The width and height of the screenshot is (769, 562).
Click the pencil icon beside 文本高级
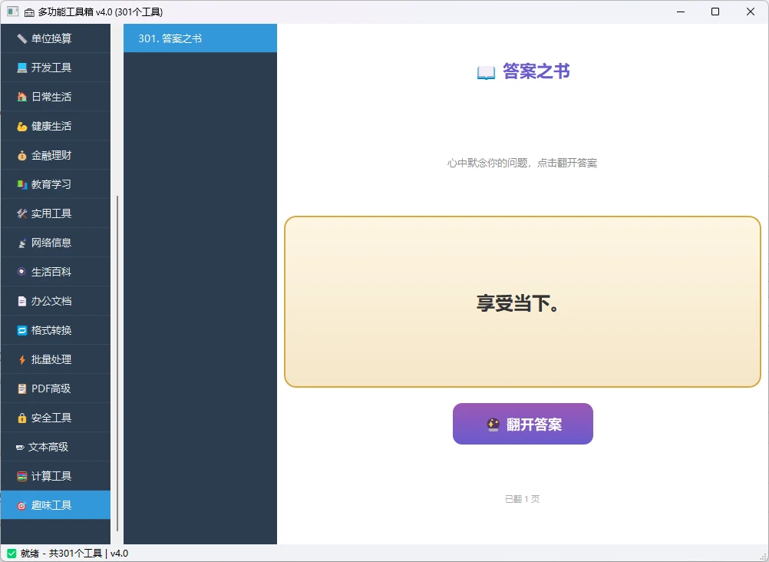[x=20, y=447]
